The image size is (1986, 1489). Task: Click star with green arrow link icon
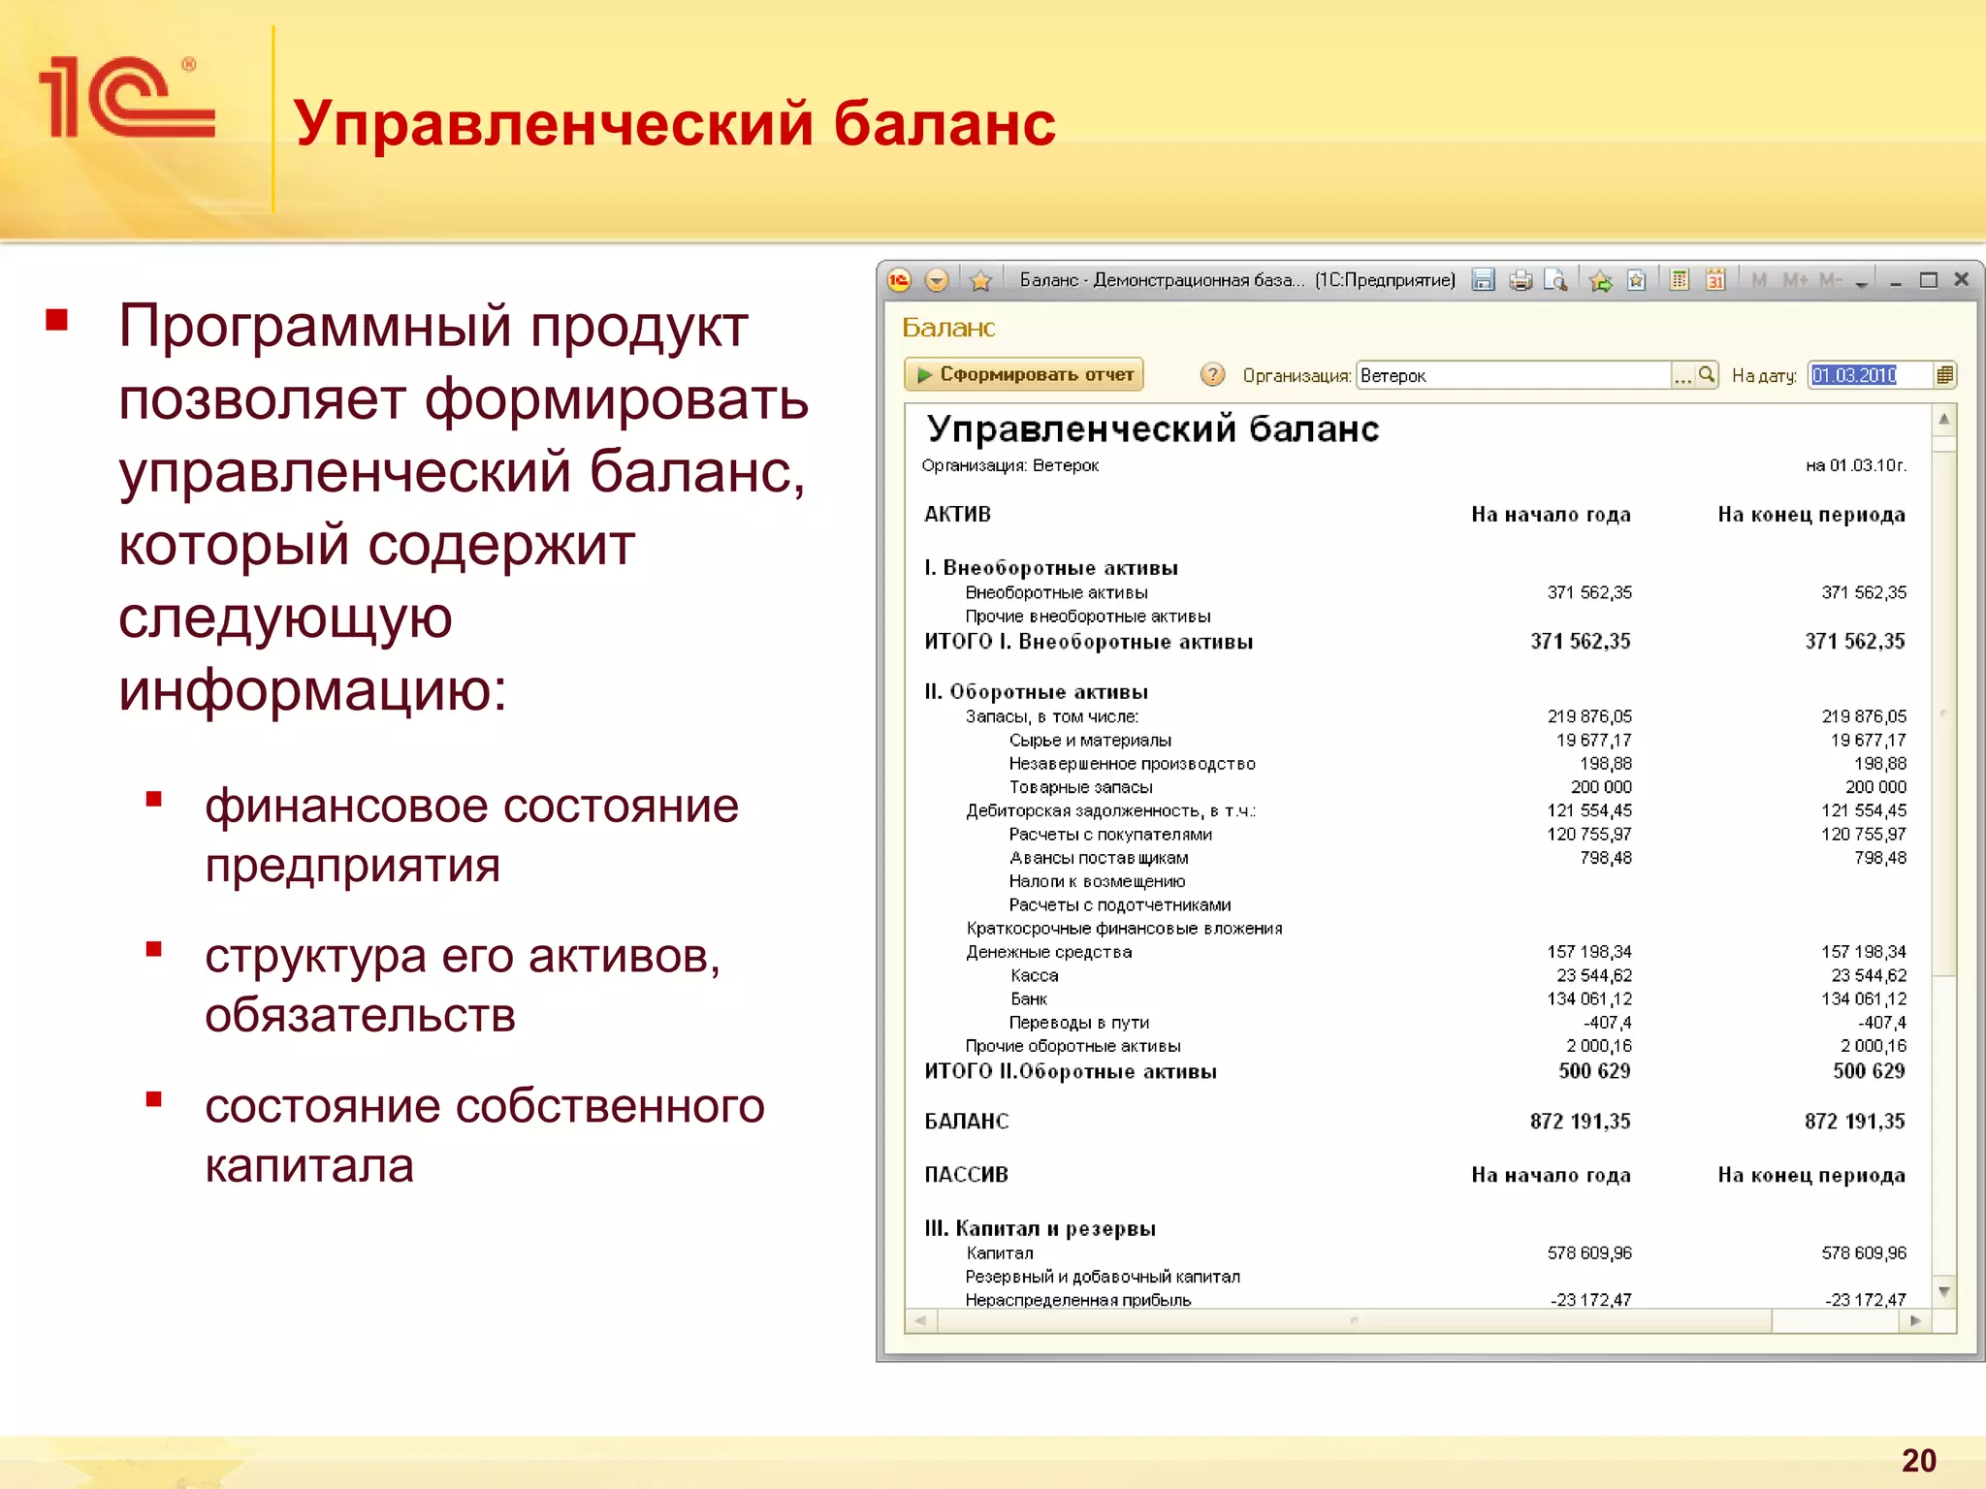[x=1601, y=280]
